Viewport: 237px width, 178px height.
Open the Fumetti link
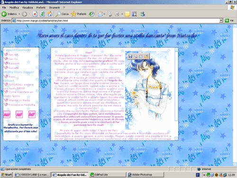click(14, 68)
